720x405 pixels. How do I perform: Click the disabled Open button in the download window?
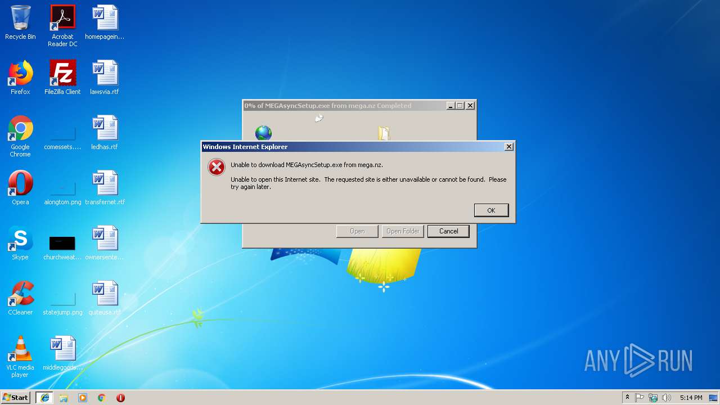(357, 231)
